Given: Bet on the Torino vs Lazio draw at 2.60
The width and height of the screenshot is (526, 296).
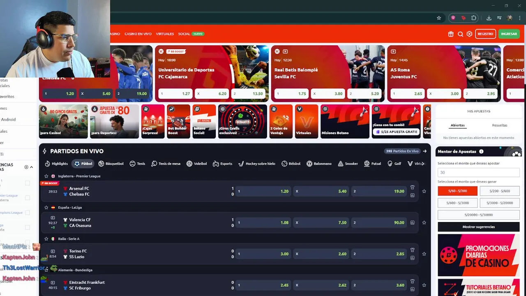Looking at the screenshot, I should 321,254.
